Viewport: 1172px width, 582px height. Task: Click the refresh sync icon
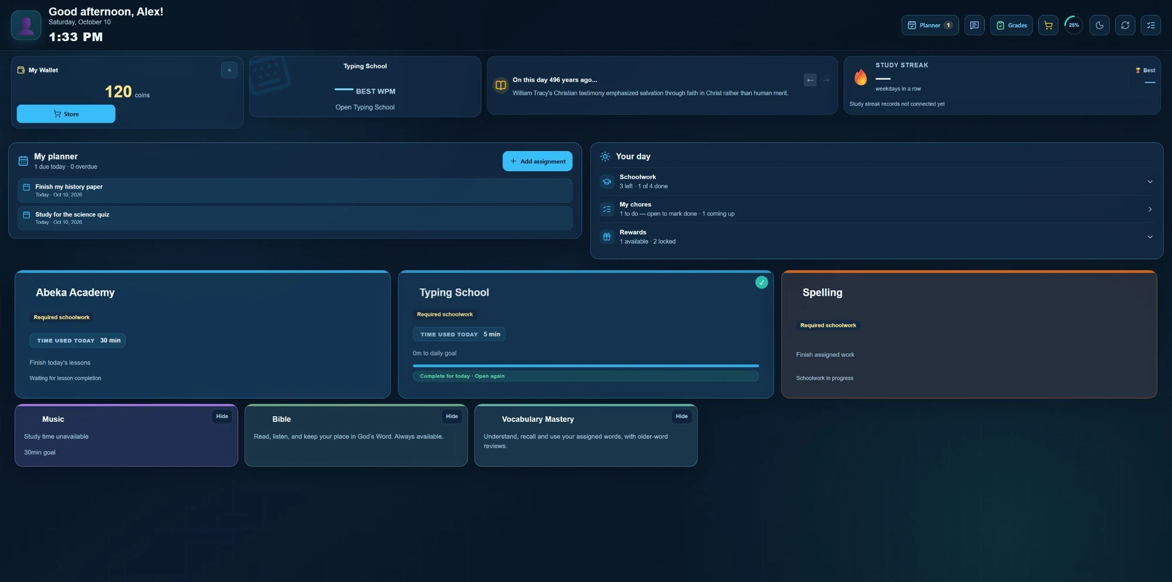coord(1125,25)
